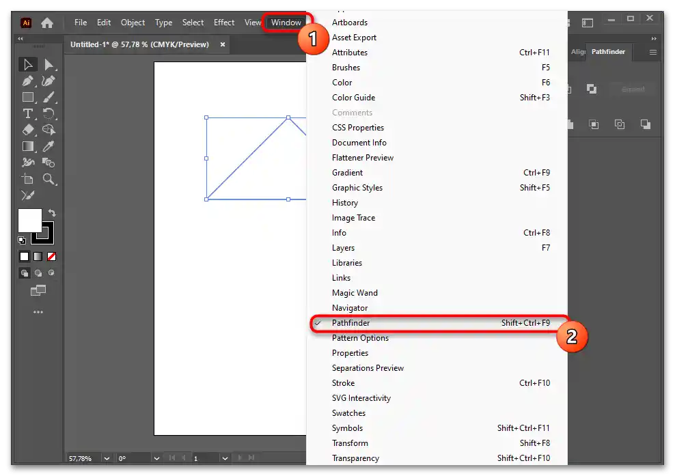Reset default fill and stroke
675x476 pixels.
(22, 240)
